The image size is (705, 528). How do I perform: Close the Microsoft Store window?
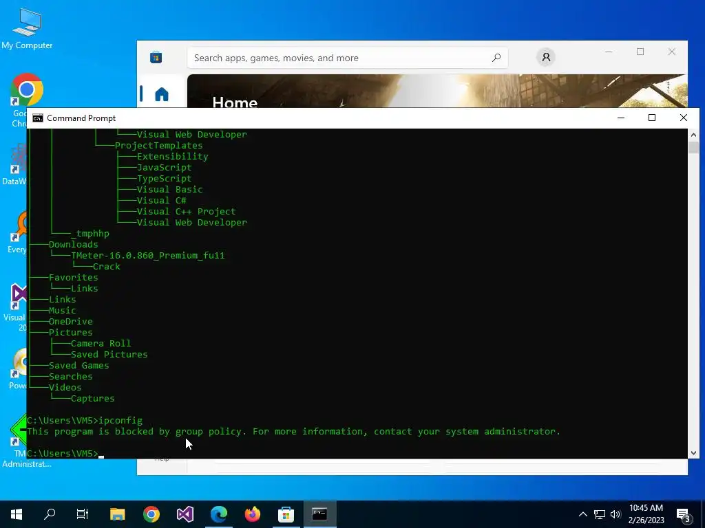point(672,52)
